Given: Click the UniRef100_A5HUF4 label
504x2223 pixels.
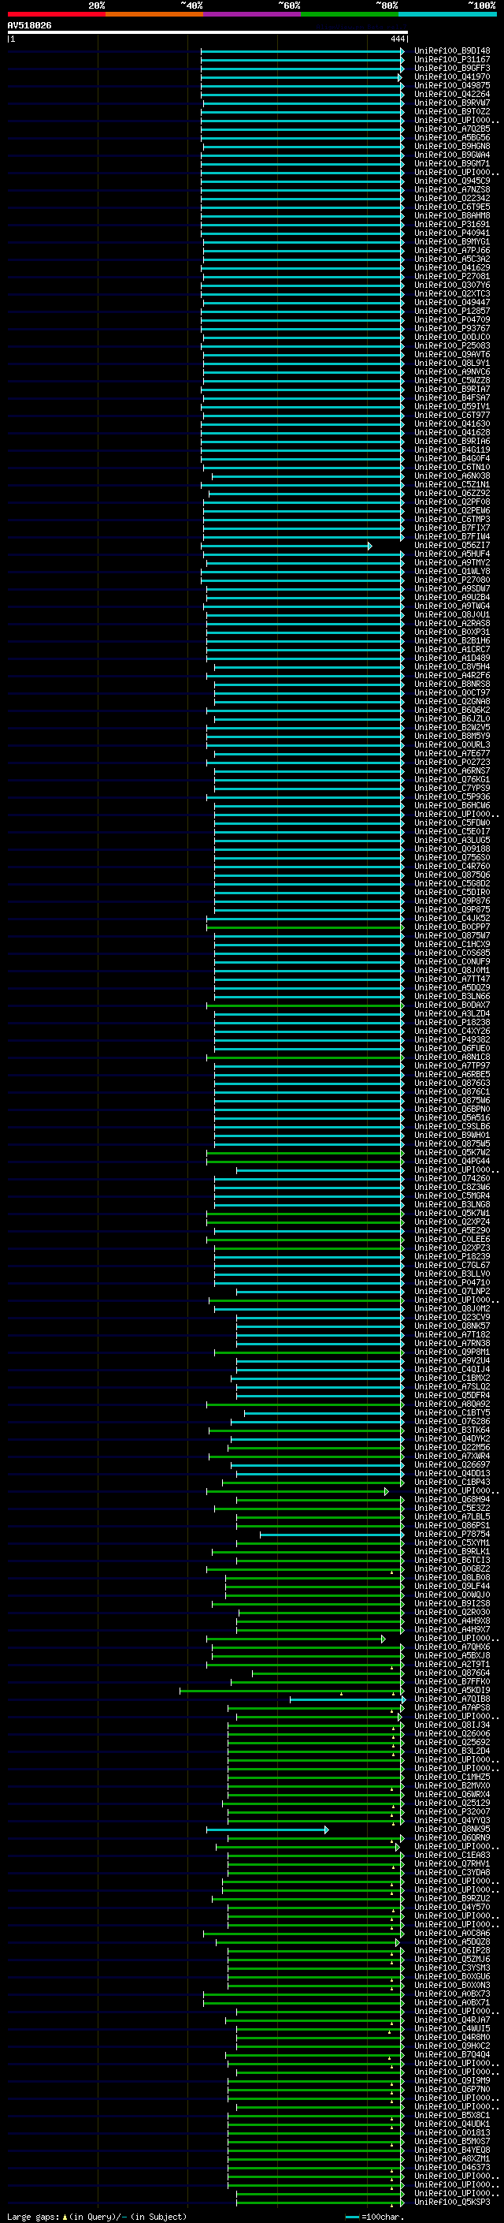Looking at the screenshot, I should [x=452, y=554].
